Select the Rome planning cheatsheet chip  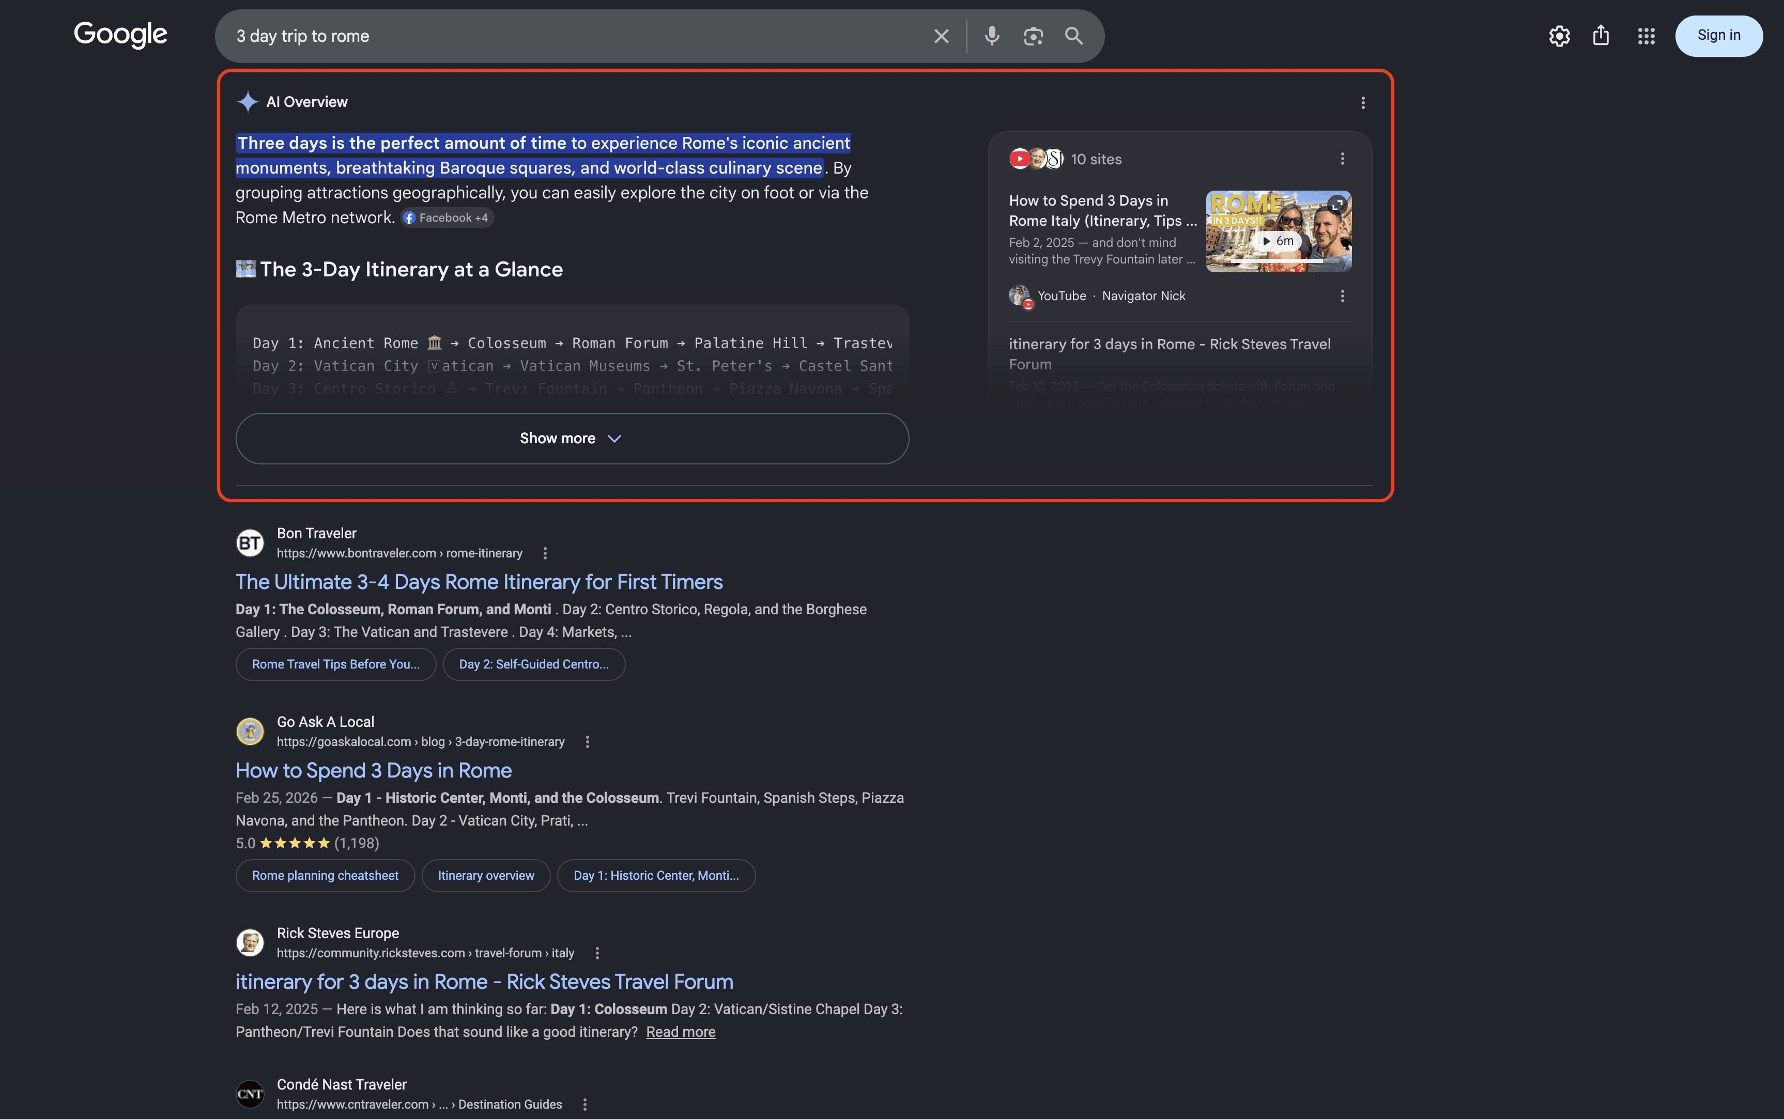click(x=325, y=876)
